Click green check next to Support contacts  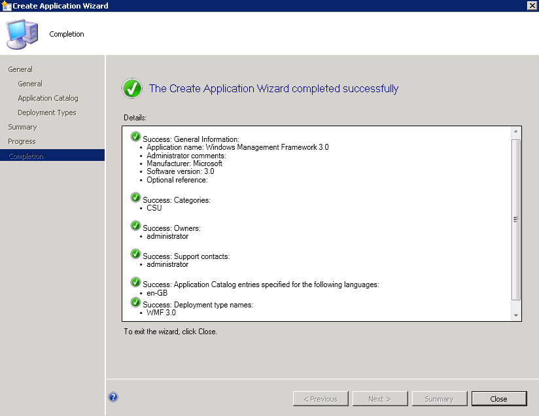coord(135,254)
